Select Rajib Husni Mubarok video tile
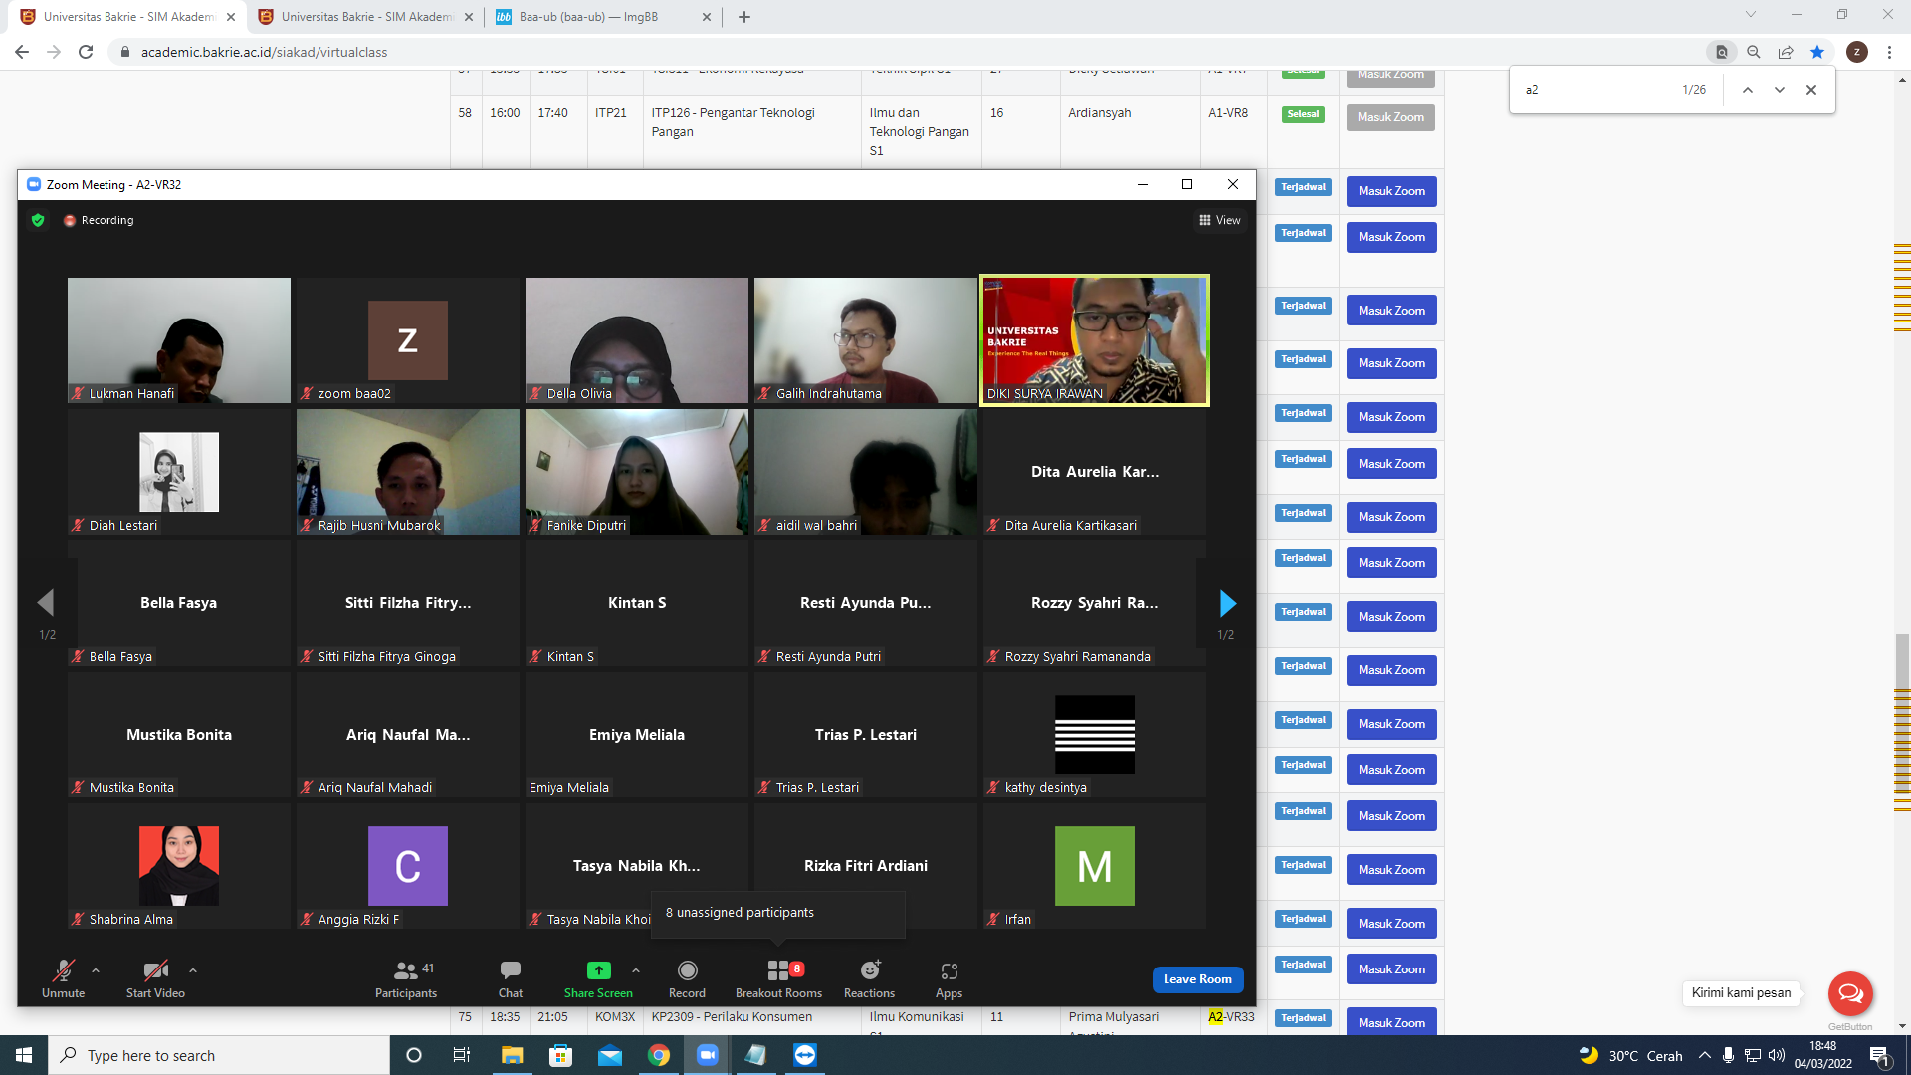1911x1075 pixels. click(x=408, y=472)
